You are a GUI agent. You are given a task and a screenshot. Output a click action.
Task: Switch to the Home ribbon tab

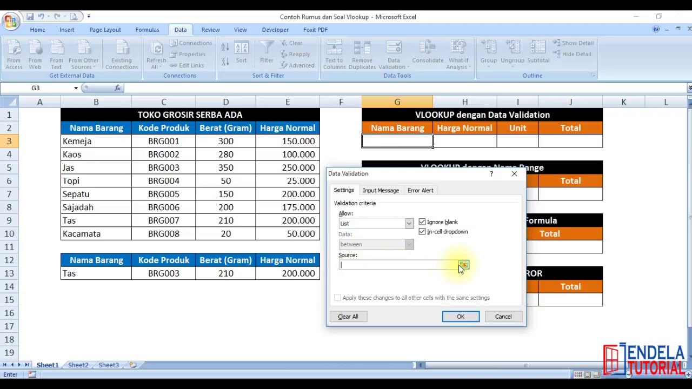tap(37, 30)
